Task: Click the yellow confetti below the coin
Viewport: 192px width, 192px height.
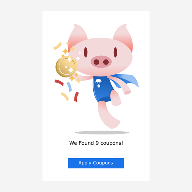Action: (x=65, y=97)
